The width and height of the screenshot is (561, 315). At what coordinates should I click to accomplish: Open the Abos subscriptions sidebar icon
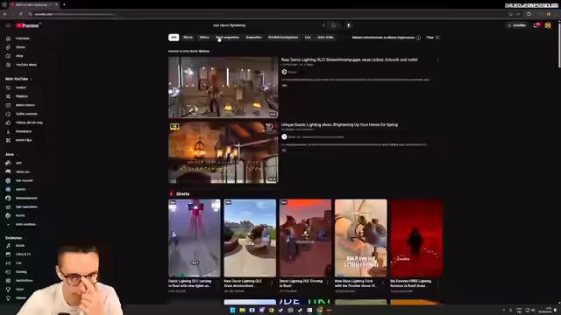pos(8,56)
